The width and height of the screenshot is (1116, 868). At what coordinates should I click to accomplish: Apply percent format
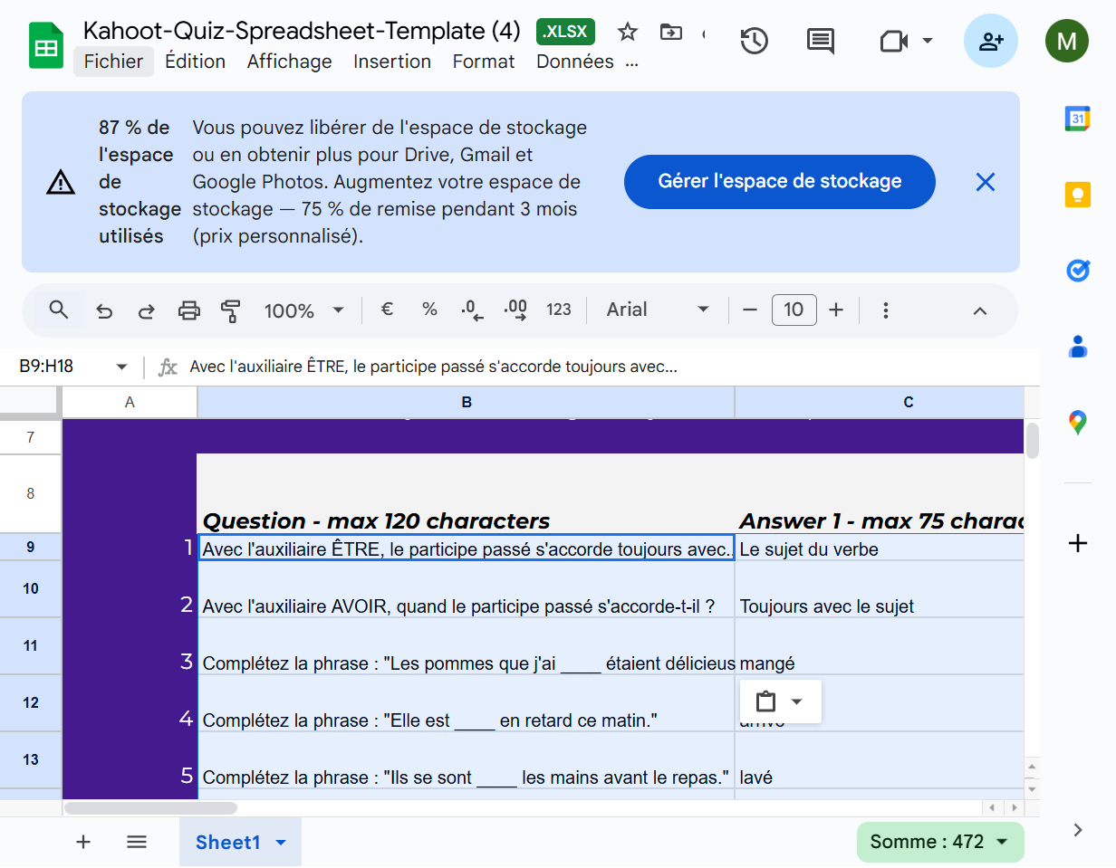[429, 310]
